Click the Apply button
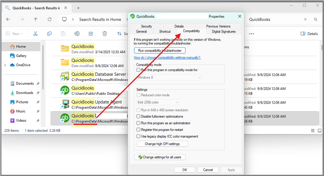 click(231, 170)
